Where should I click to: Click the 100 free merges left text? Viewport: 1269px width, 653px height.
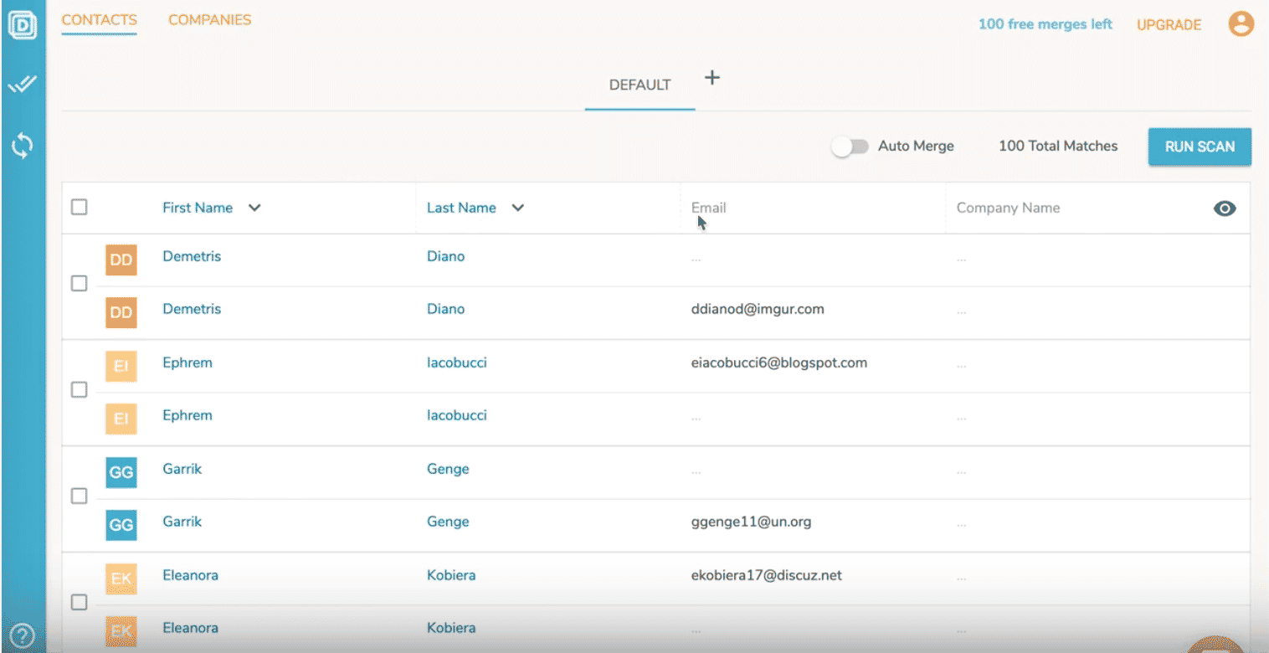click(1046, 24)
